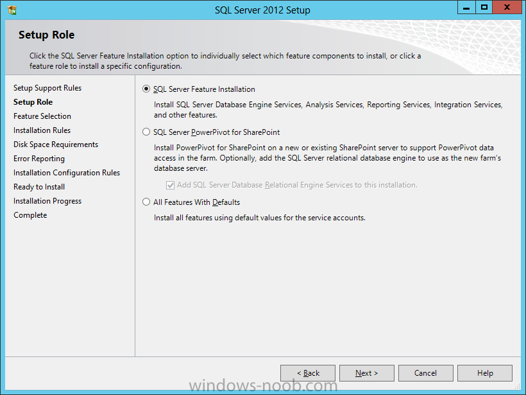Screen dimensions: 526x395
Task: Click Error Reporting step in sidebar
Action: point(39,159)
